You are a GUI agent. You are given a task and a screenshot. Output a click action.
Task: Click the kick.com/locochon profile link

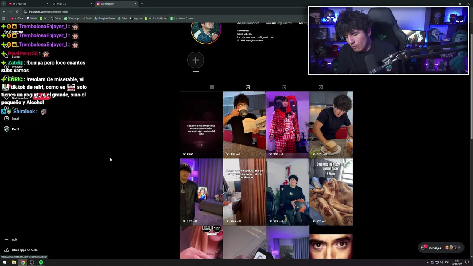click(x=252, y=41)
